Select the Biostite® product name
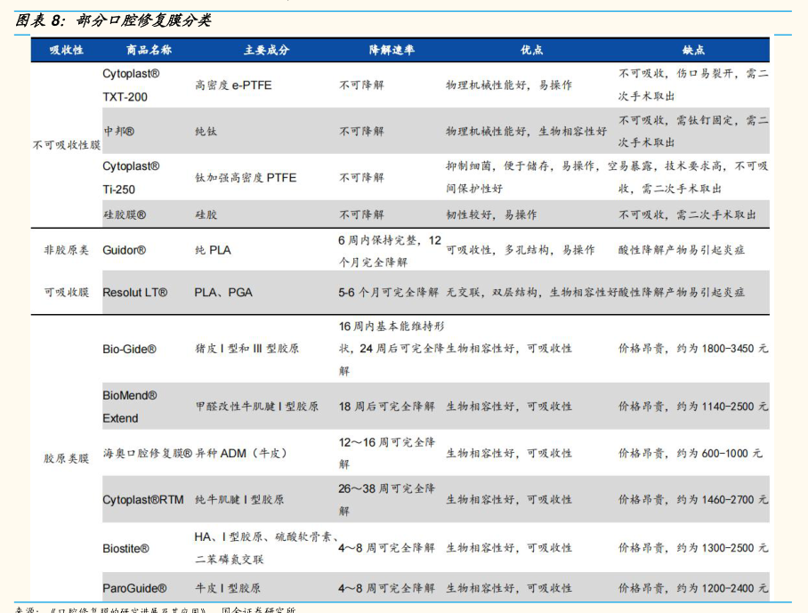The image size is (808, 613). pyautogui.click(x=125, y=549)
